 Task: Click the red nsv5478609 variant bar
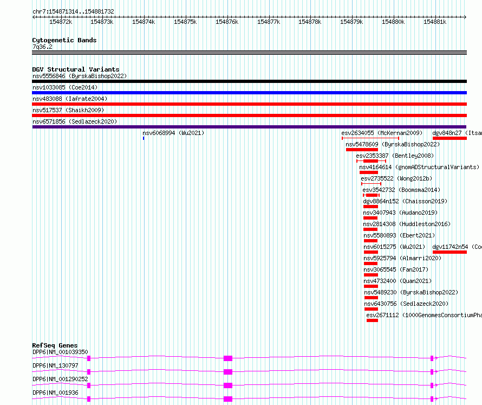tap(362, 150)
